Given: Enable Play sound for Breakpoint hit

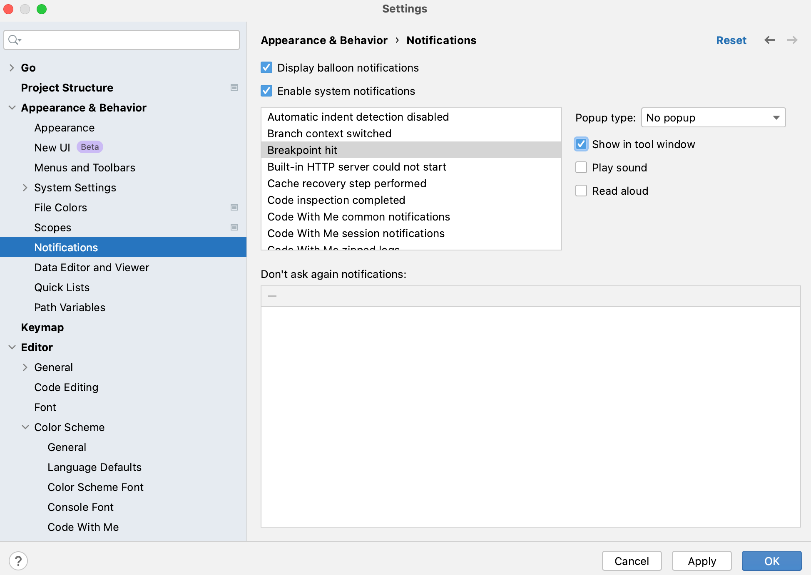Looking at the screenshot, I should pyautogui.click(x=581, y=167).
